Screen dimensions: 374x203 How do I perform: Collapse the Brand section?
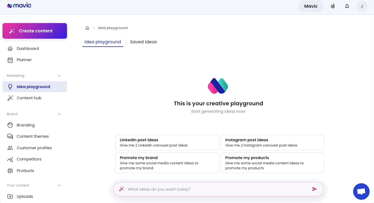[x=59, y=114]
